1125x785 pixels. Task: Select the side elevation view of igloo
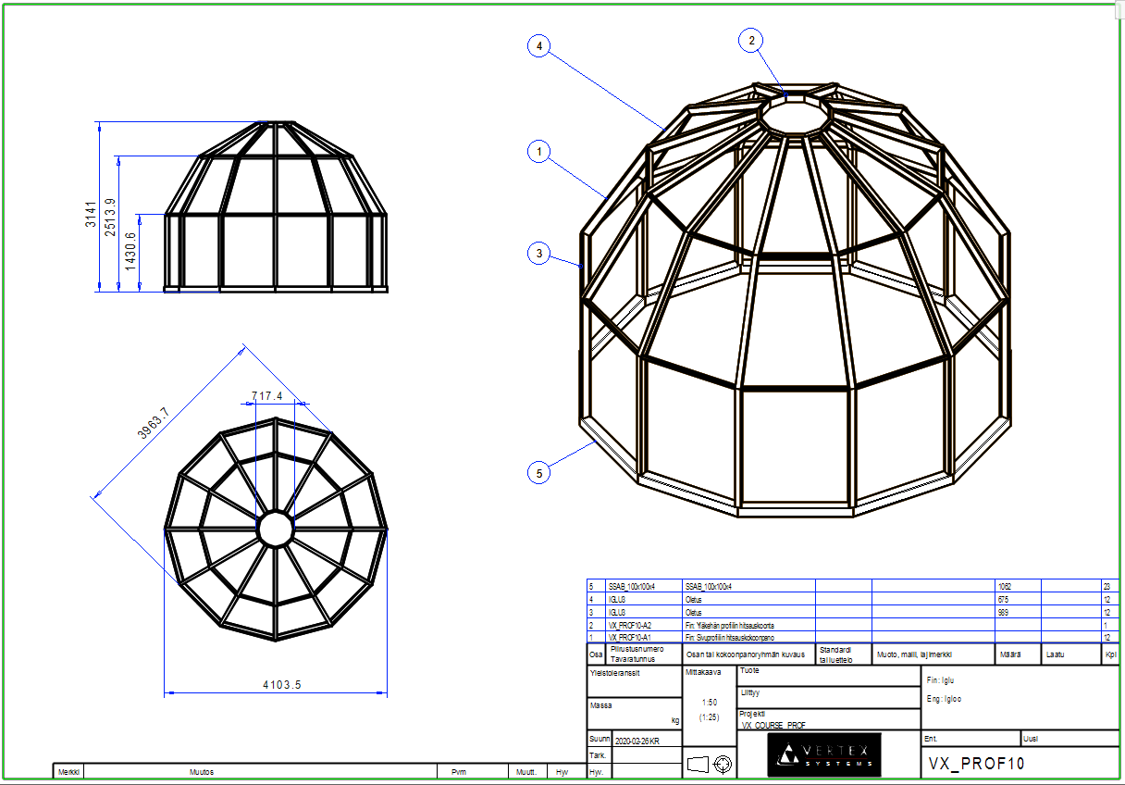pyautogui.click(x=275, y=207)
